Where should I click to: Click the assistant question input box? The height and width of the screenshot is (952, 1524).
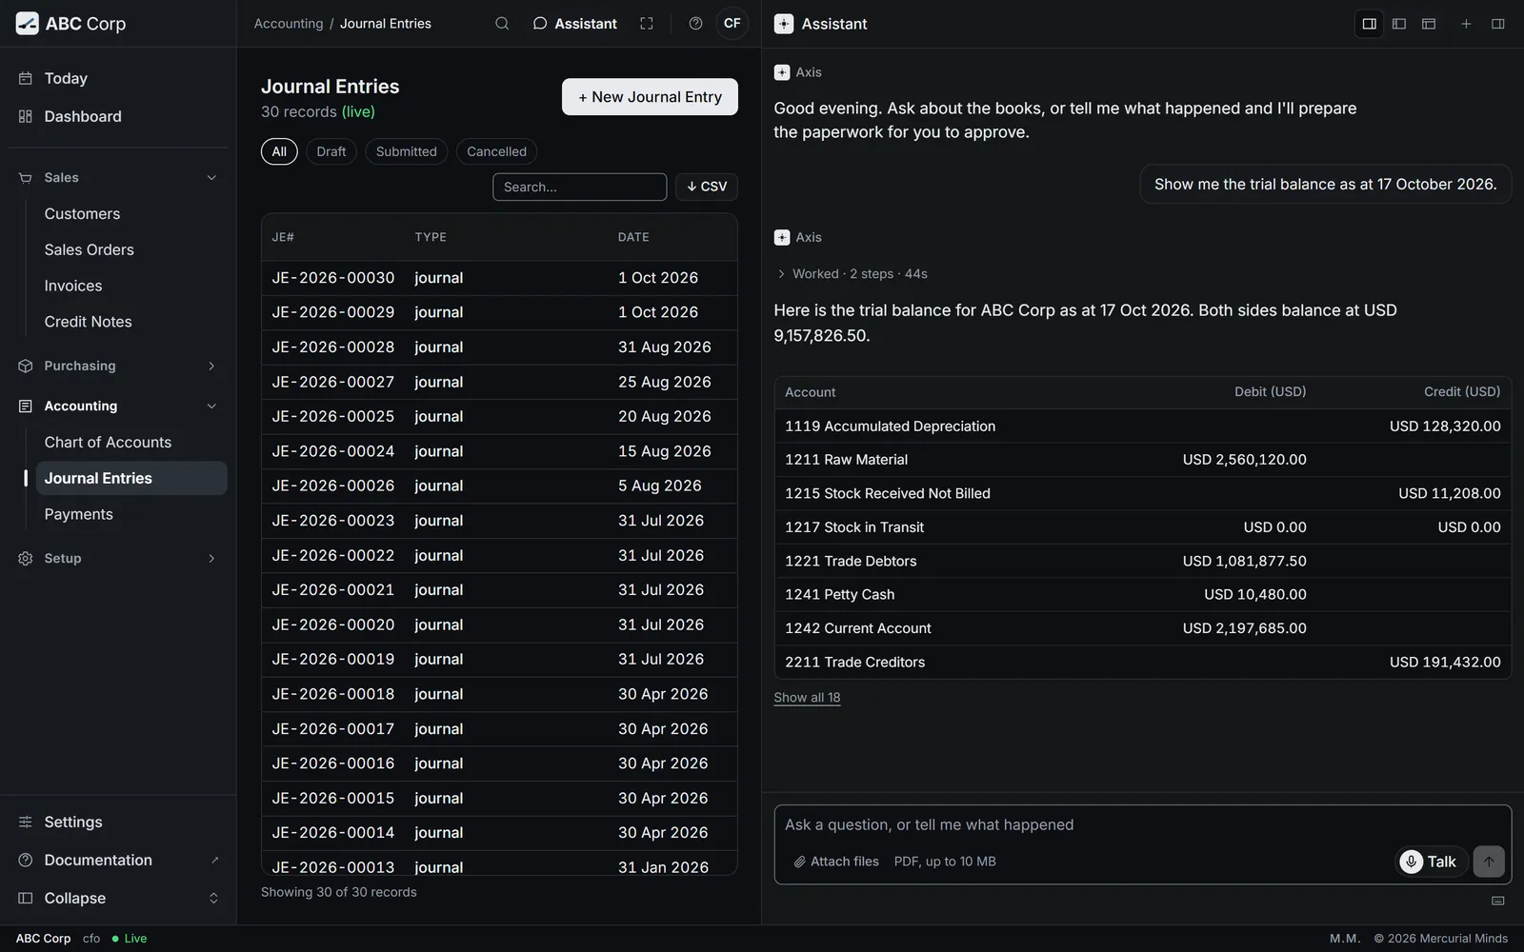1142,825
